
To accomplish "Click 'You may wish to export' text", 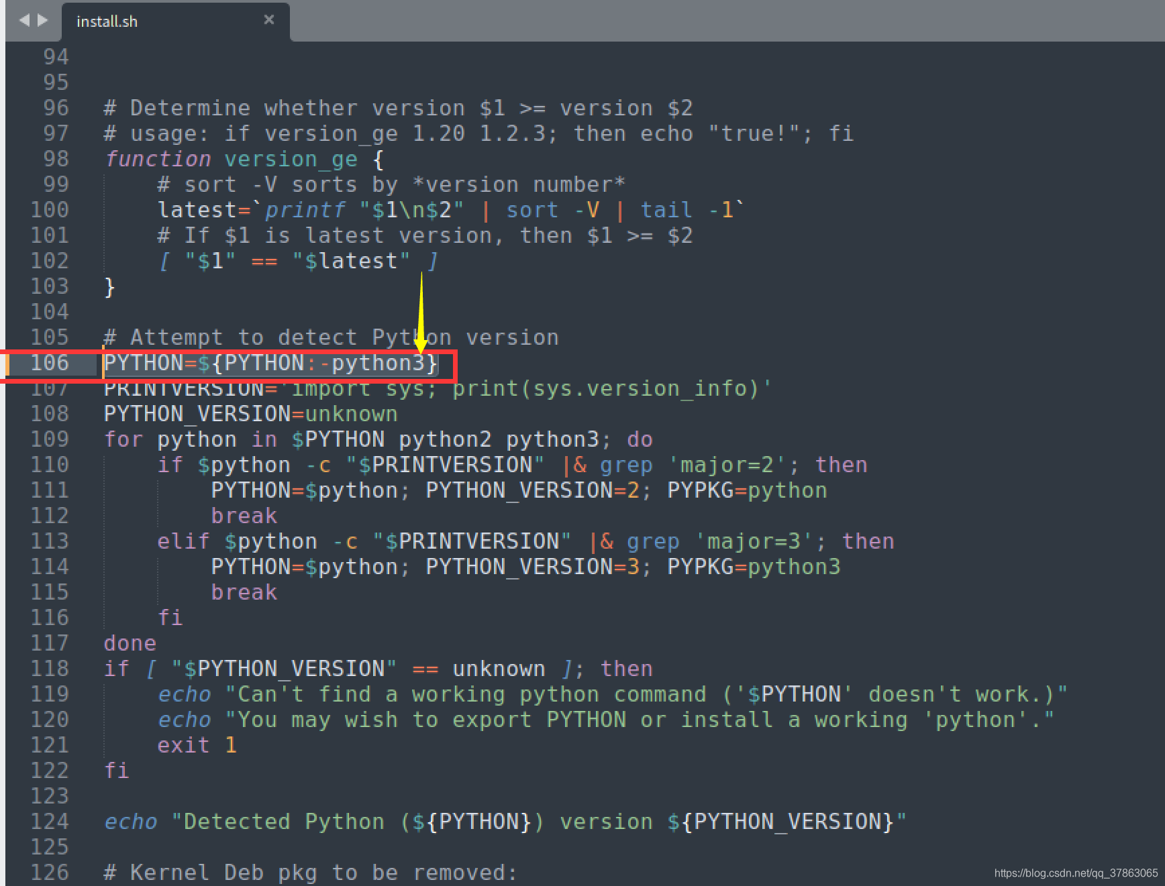I will click(385, 720).
